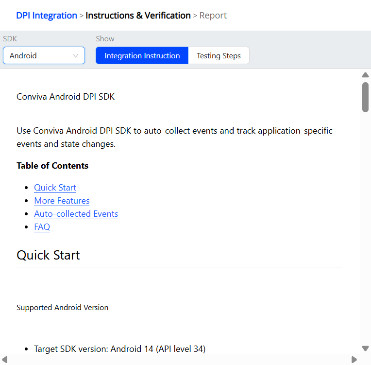
Task: Open the More Features link
Action: [62, 201]
